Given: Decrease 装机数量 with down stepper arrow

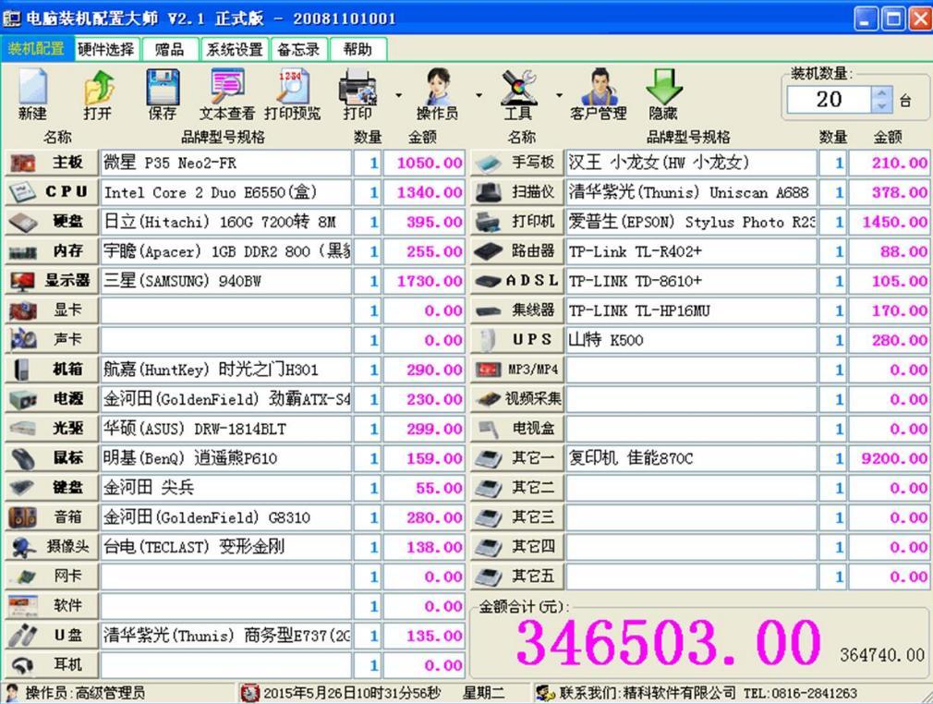Looking at the screenshot, I should tap(882, 106).
